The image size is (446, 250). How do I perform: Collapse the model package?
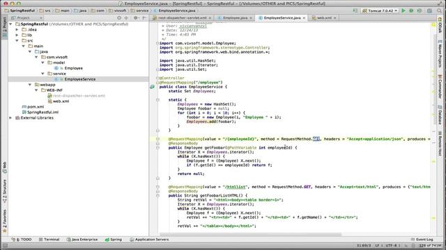click(x=43, y=62)
